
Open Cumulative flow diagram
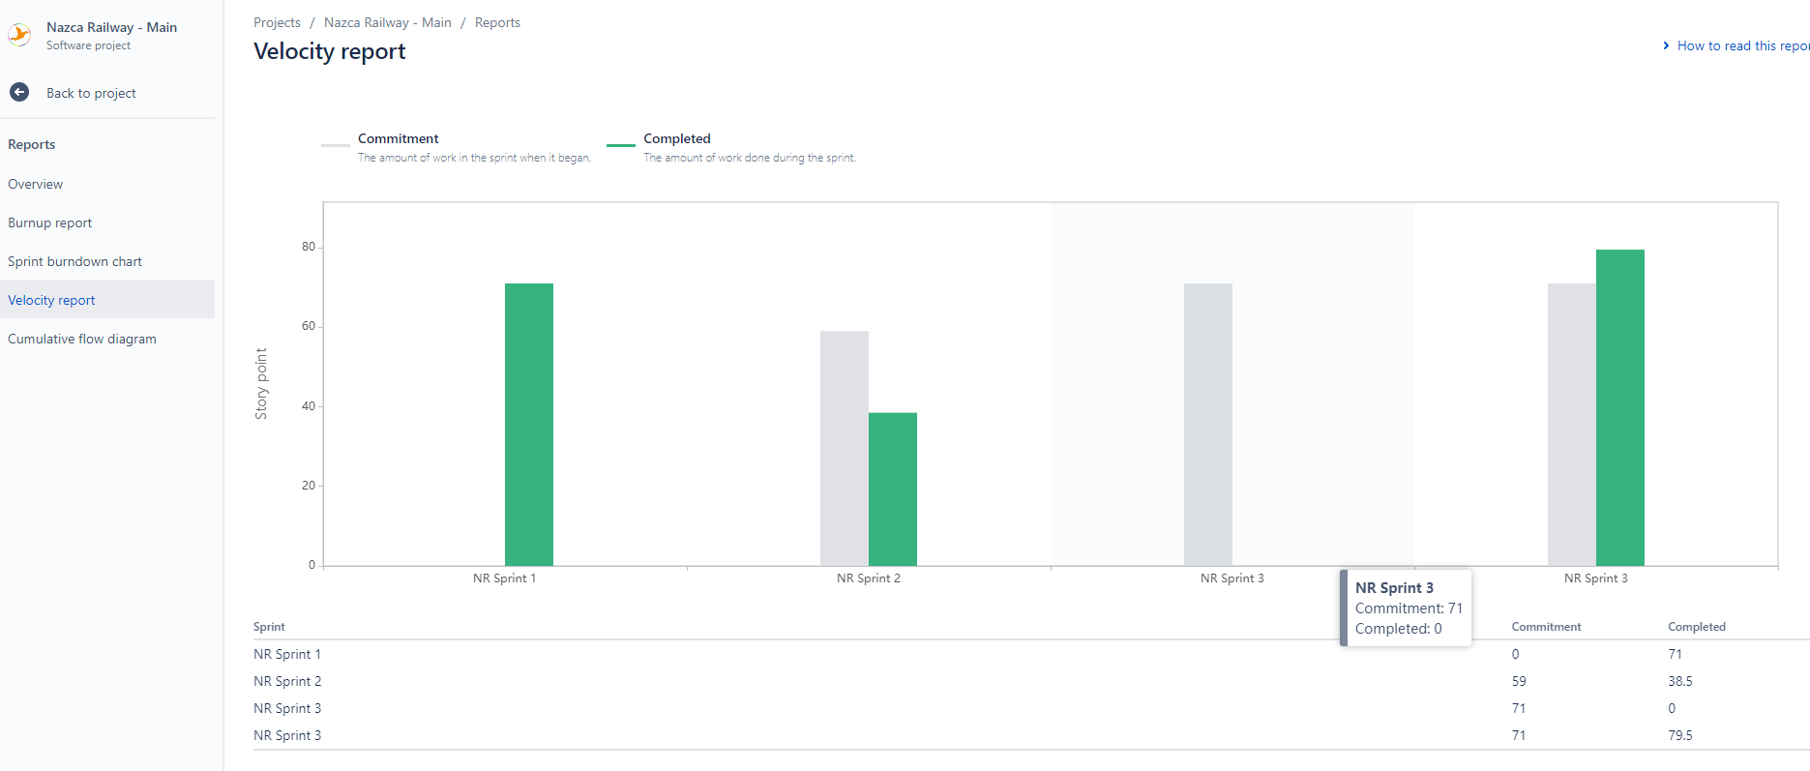pyautogui.click(x=82, y=339)
